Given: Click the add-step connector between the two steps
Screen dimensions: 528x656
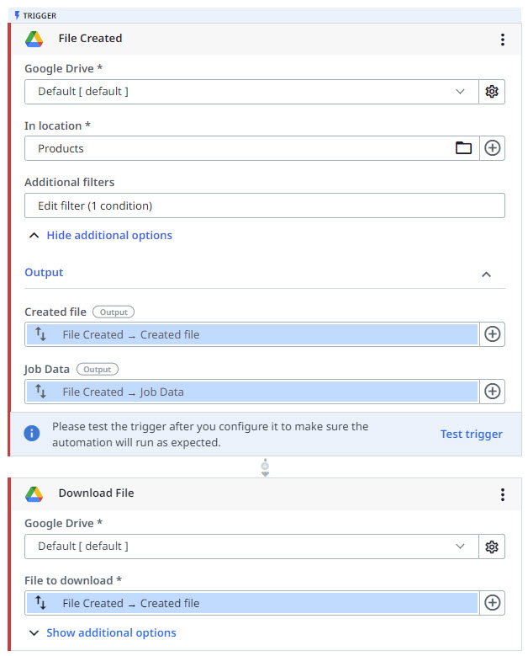Looking at the screenshot, I should tap(265, 467).
